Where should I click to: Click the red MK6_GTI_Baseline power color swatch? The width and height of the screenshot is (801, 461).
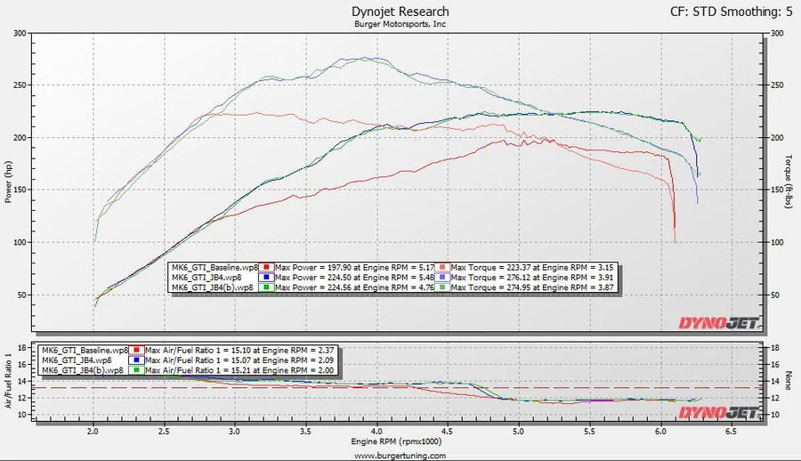[266, 267]
